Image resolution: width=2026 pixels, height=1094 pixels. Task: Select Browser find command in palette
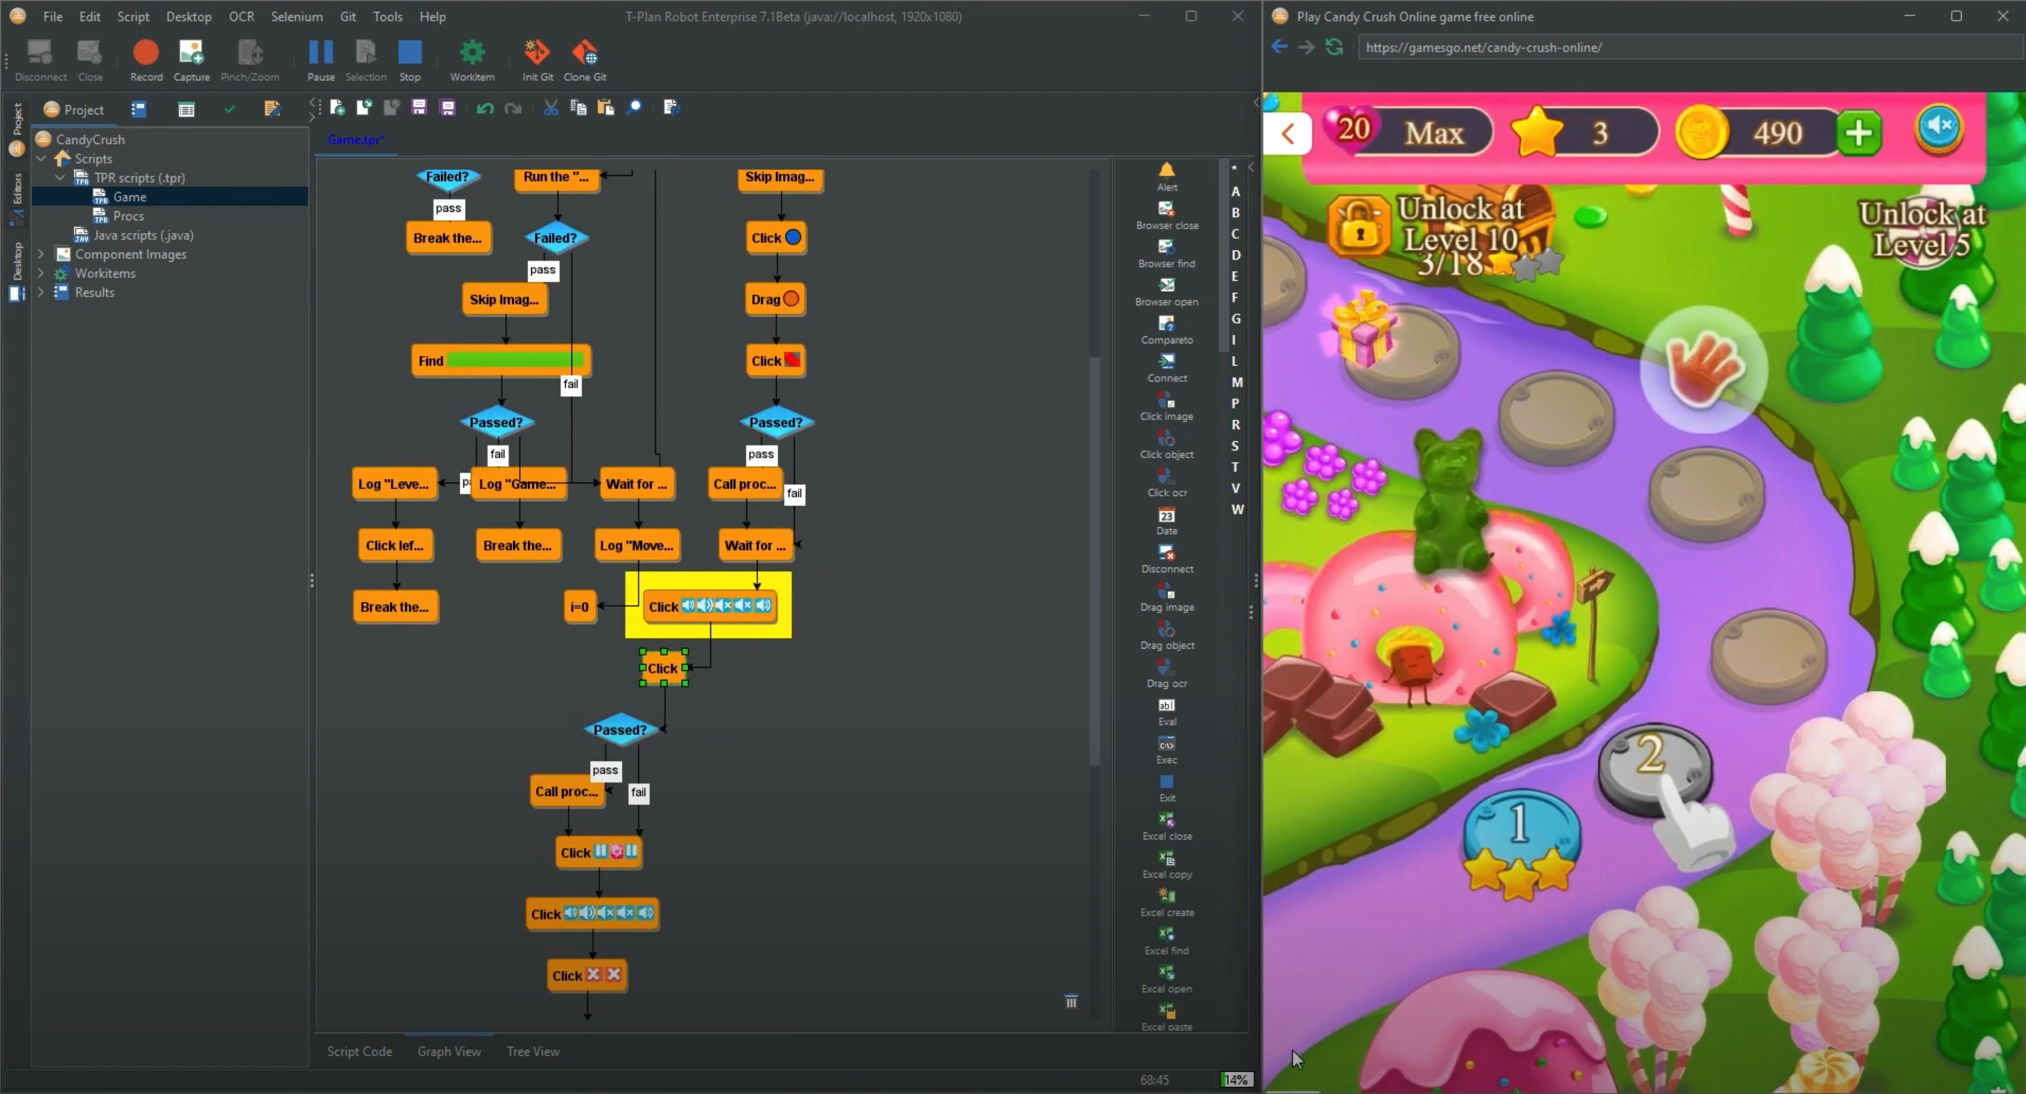(1166, 254)
